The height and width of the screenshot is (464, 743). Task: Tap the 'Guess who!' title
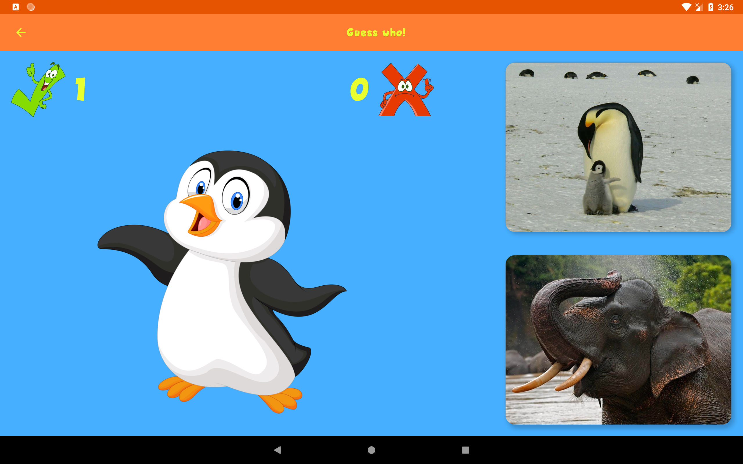point(376,32)
